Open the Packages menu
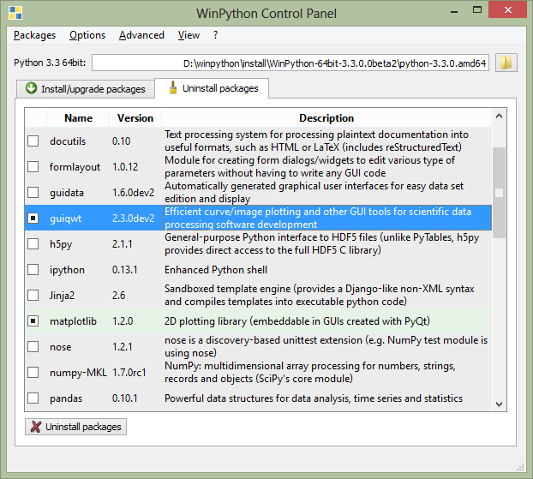Viewport: 533px width, 479px height. (x=34, y=35)
